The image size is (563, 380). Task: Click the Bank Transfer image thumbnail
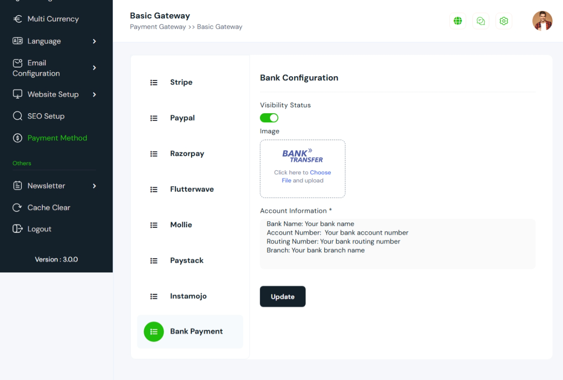pyautogui.click(x=302, y=156)
